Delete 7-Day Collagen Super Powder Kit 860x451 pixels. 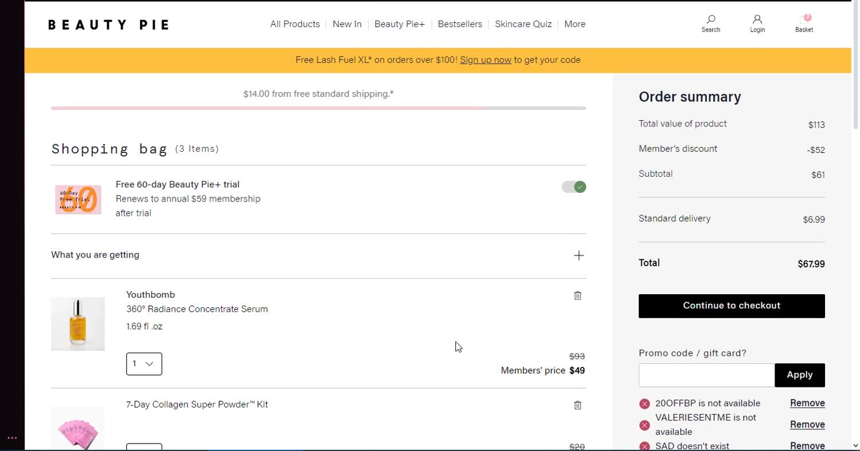coord(577,405)
